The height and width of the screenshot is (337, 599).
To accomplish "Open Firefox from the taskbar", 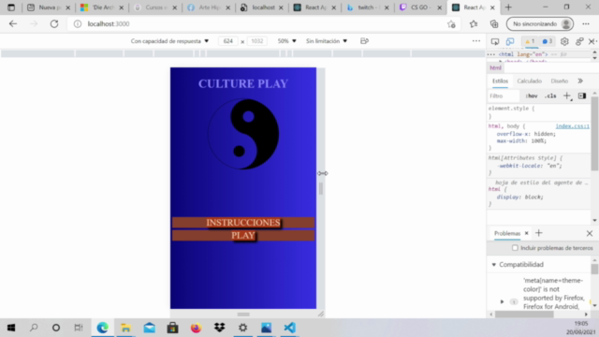I will click(x=196, y=328).
